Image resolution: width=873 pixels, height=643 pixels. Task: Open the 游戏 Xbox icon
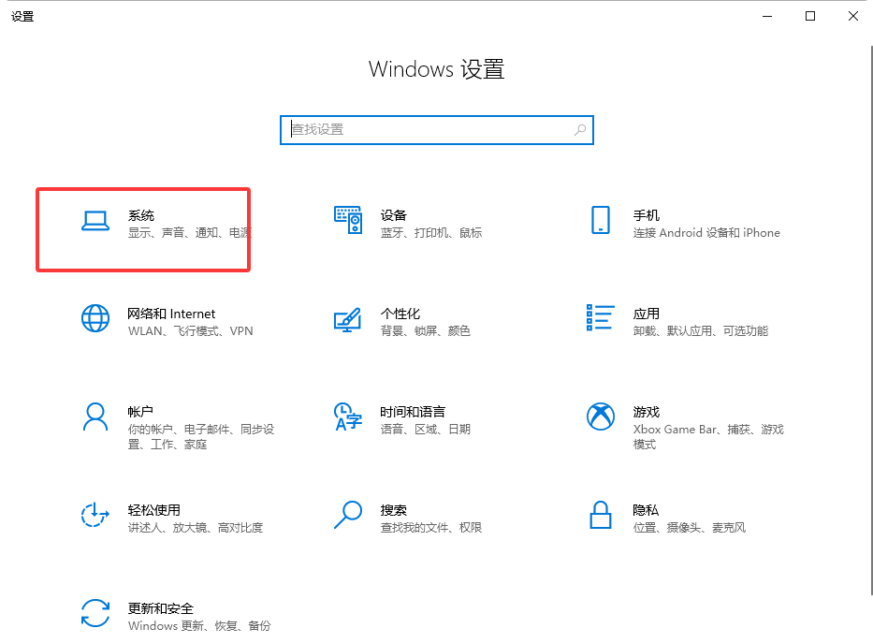tap(600, 416)
